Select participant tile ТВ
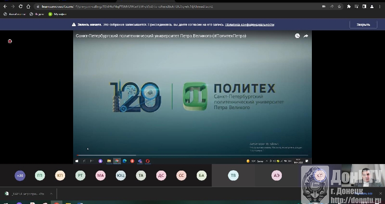Image resolution: width=385 pixels, height=204 pixels. [233, 175]
